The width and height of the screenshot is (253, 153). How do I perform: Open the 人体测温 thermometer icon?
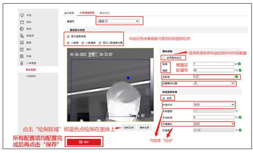(x=22, y=63)
